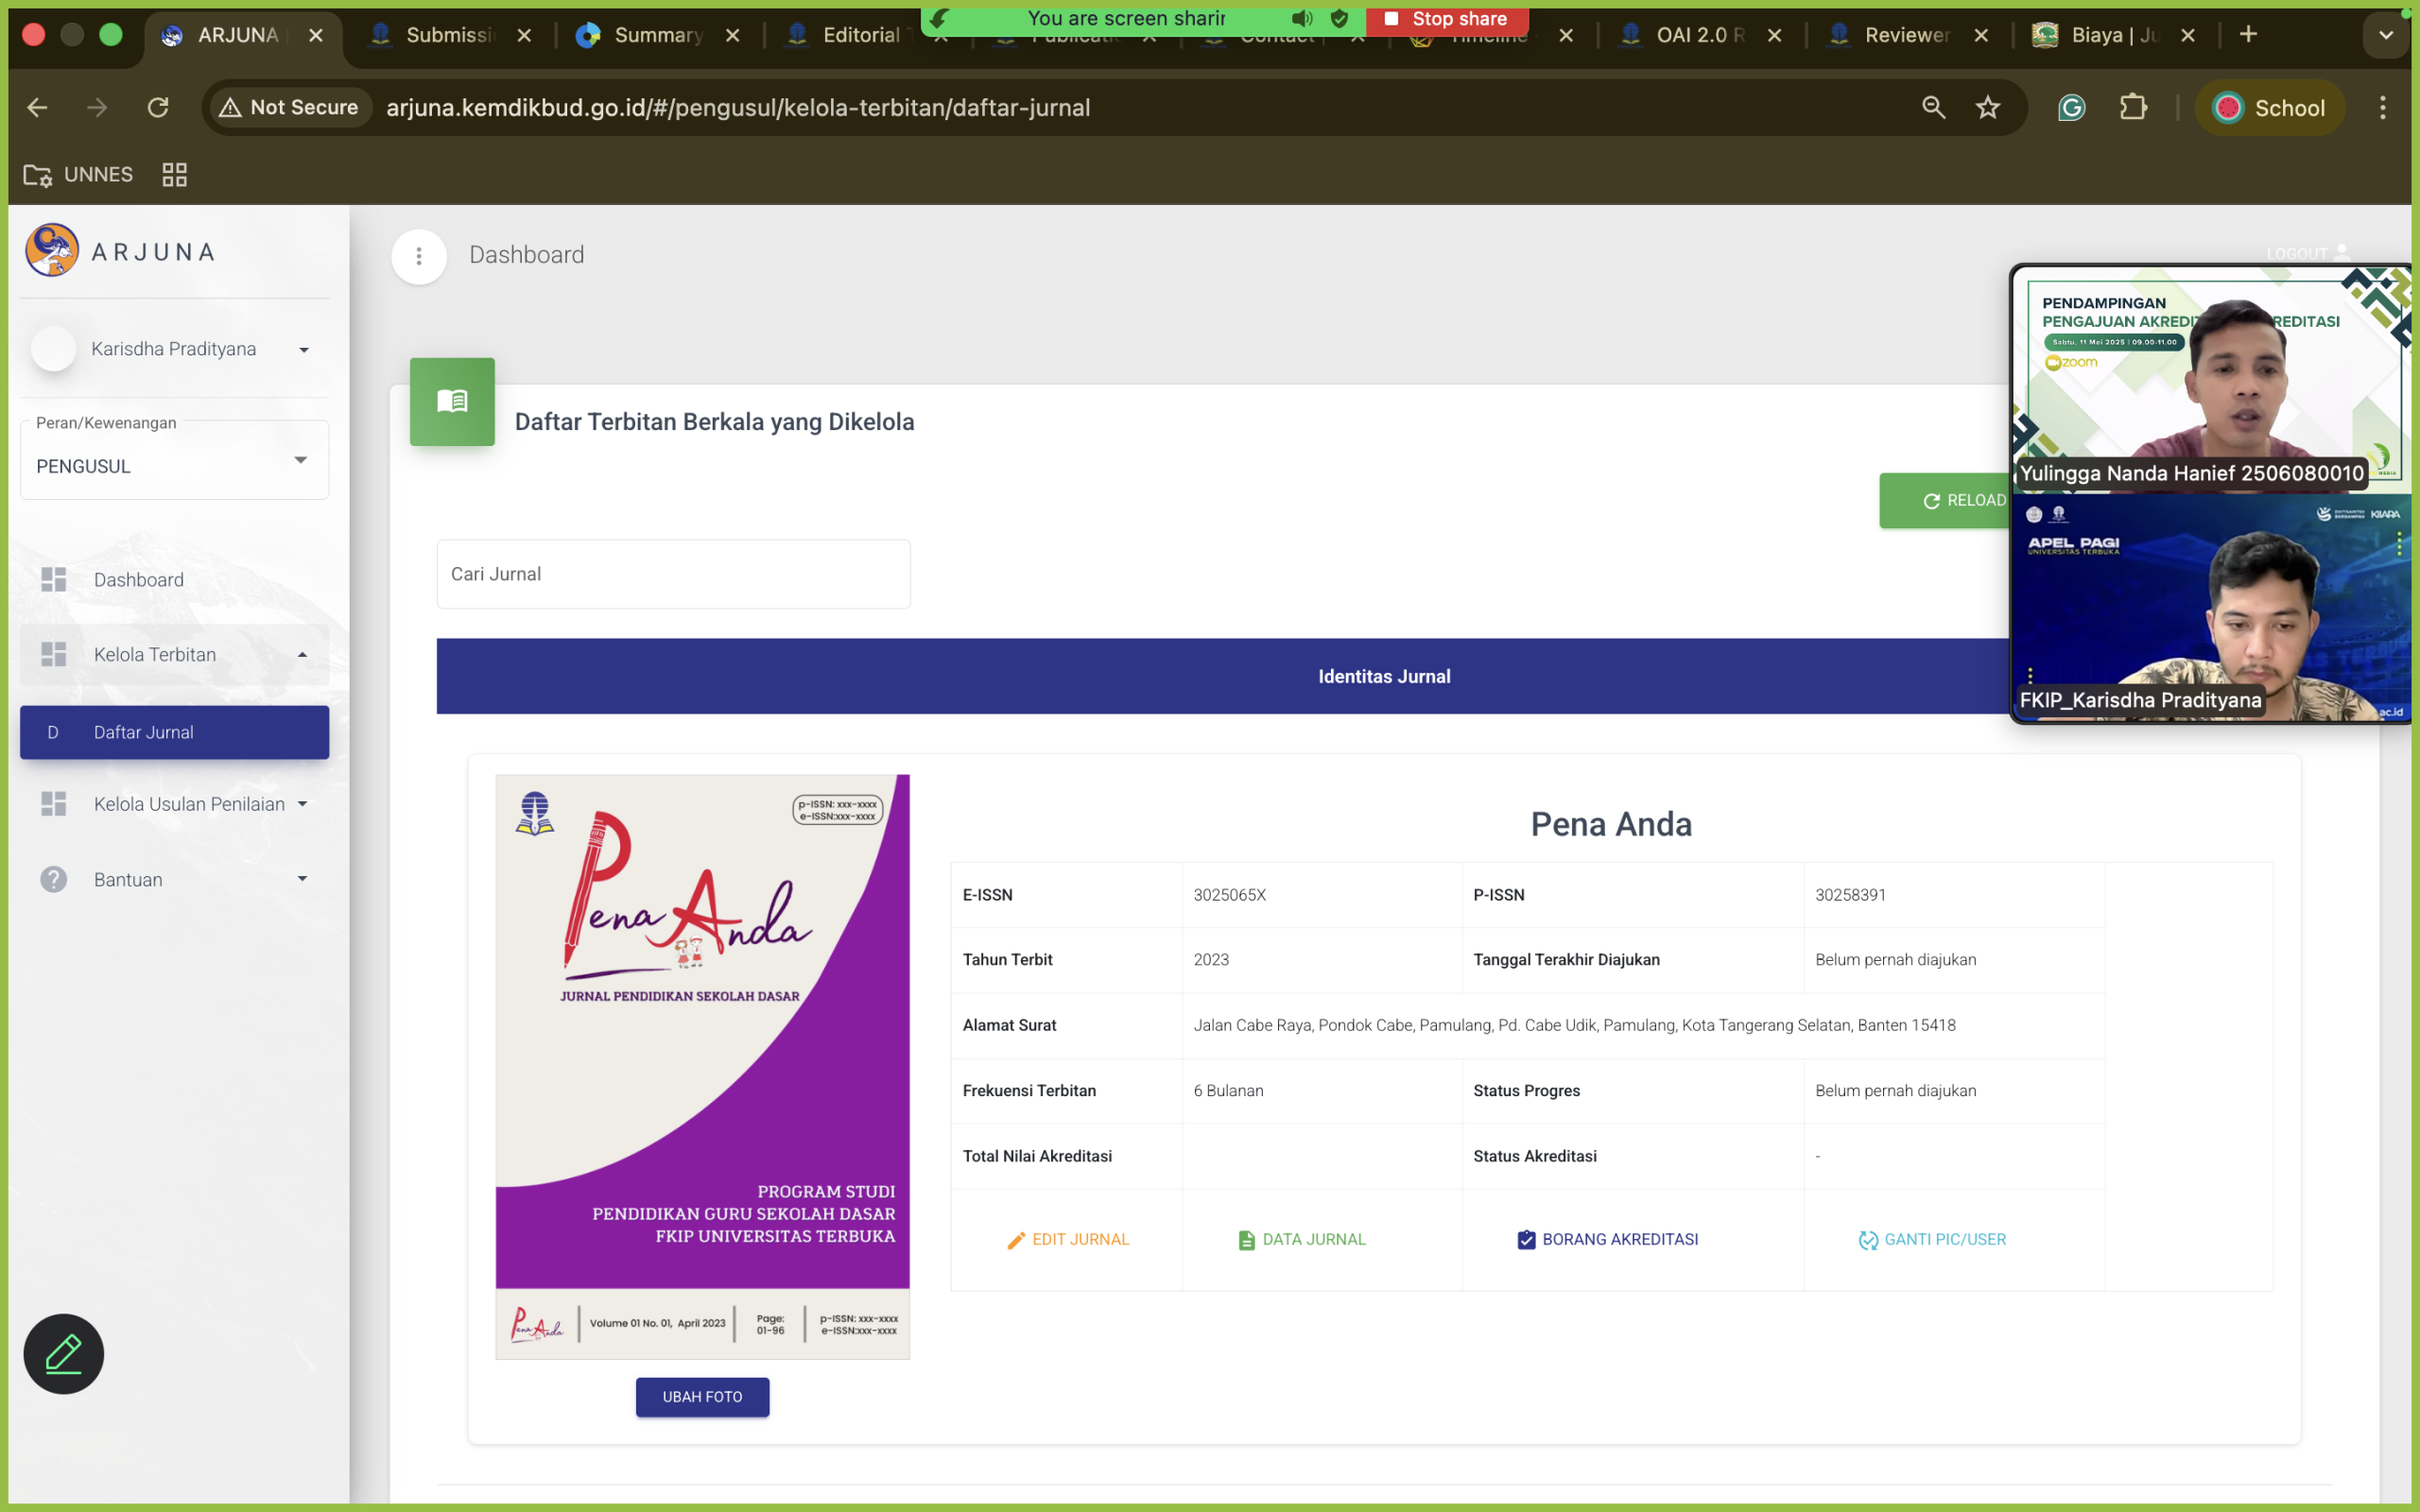This screenshot has height=1512, width=2420.
Task: Click the Ganti PIC/User swap icon
Action: tap(1868, 1239)
